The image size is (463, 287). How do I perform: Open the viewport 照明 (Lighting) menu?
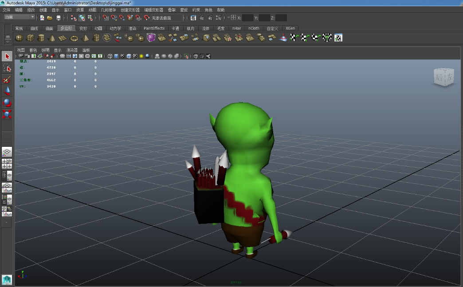click(45, 50)
